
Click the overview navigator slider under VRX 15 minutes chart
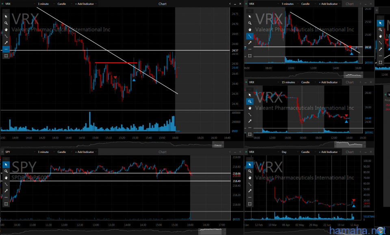pyautogui.click(x=350, y=144)
